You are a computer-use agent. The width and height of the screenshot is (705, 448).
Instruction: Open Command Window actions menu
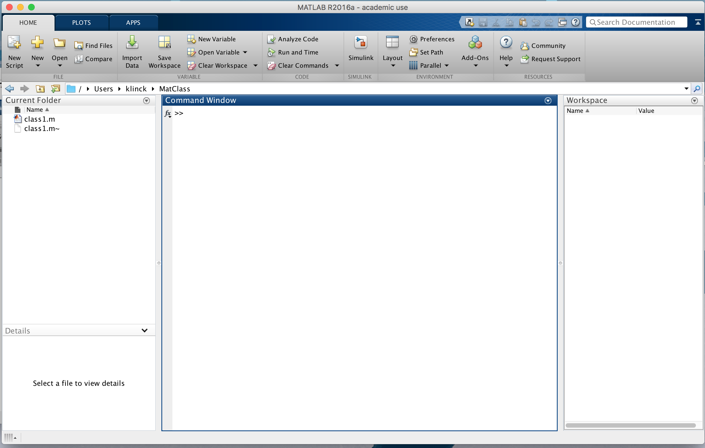click(x=548, y=101)
